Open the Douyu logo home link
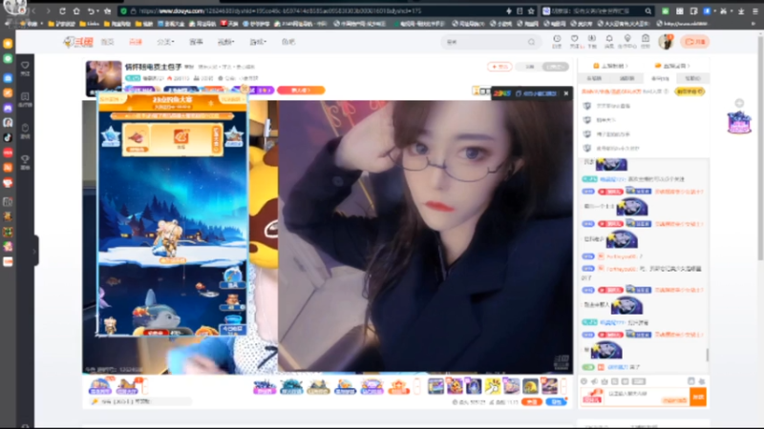Image resolution: width=764 pixels, height=429 pixels. [x=78, y=42]
